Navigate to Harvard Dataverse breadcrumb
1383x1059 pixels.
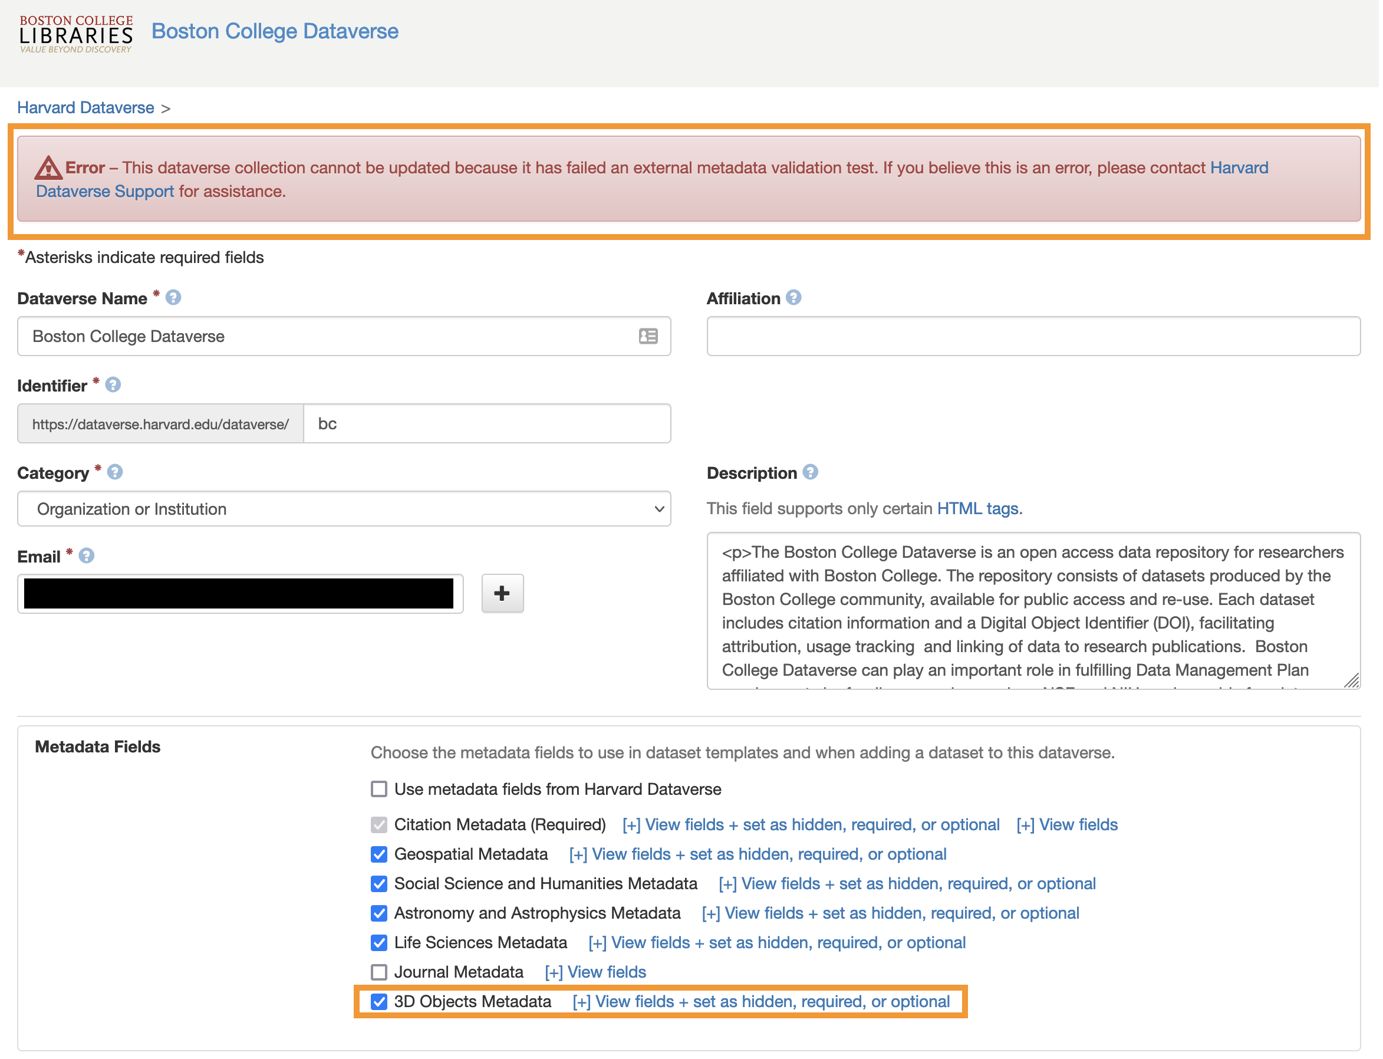(85, 107)
